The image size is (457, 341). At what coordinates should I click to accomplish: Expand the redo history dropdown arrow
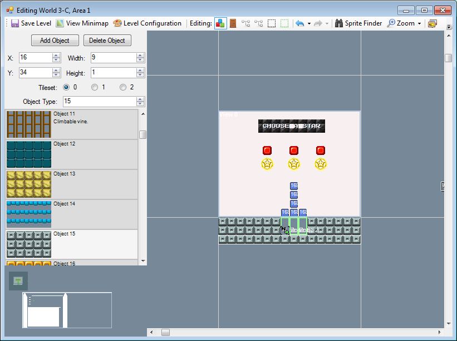(x=327, y=23)
